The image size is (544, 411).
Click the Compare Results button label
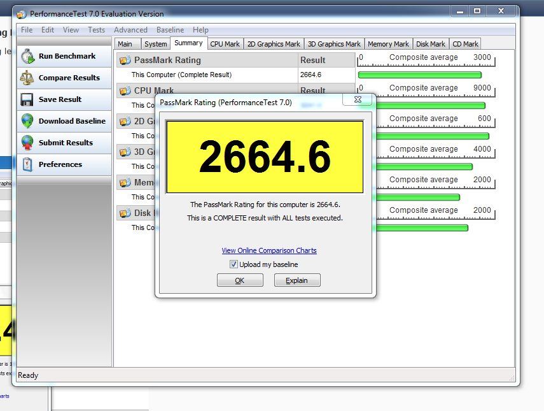pos(69,78)
